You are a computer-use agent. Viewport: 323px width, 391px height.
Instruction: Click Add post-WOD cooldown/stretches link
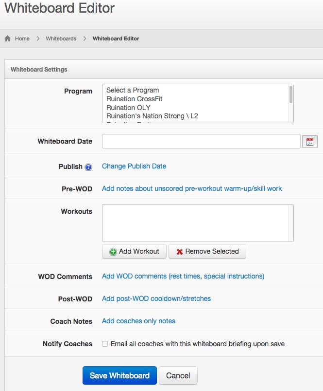tap(156, 298)
